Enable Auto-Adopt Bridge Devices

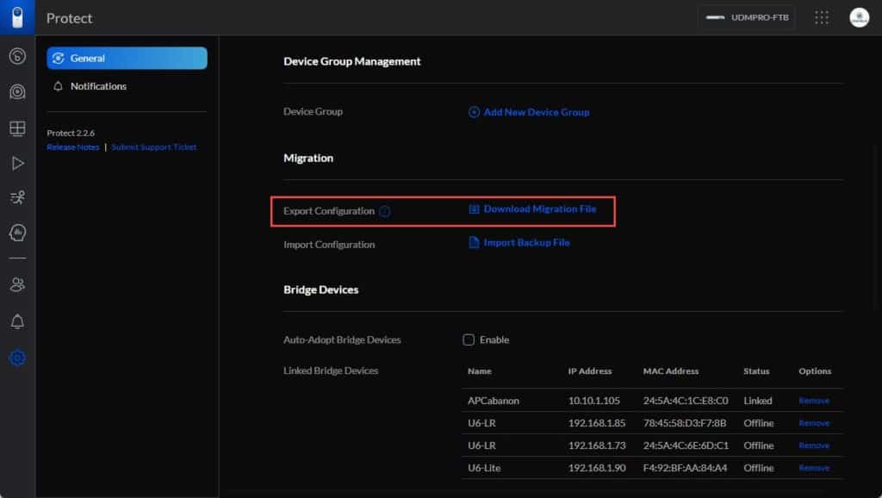[468, 339]
